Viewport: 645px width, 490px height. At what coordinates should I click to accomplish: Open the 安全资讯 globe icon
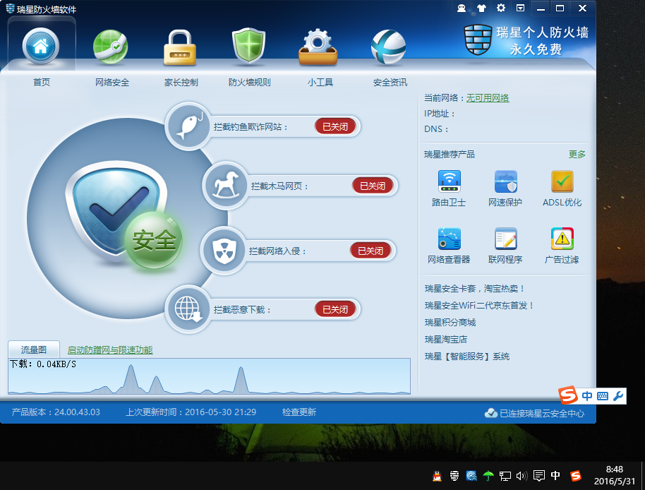pyautogui.click(x=388, y=47)
